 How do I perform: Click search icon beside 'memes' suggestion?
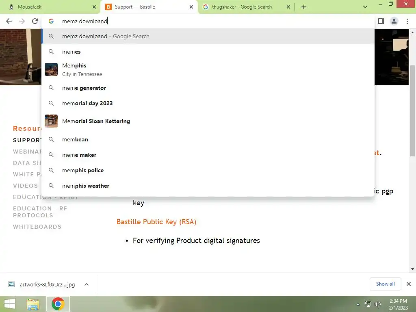pyautogui.click(x=51, y=52)
